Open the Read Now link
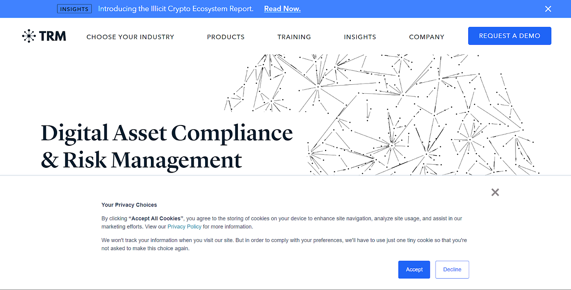This screenshot has width=571, height=290. 282,9
